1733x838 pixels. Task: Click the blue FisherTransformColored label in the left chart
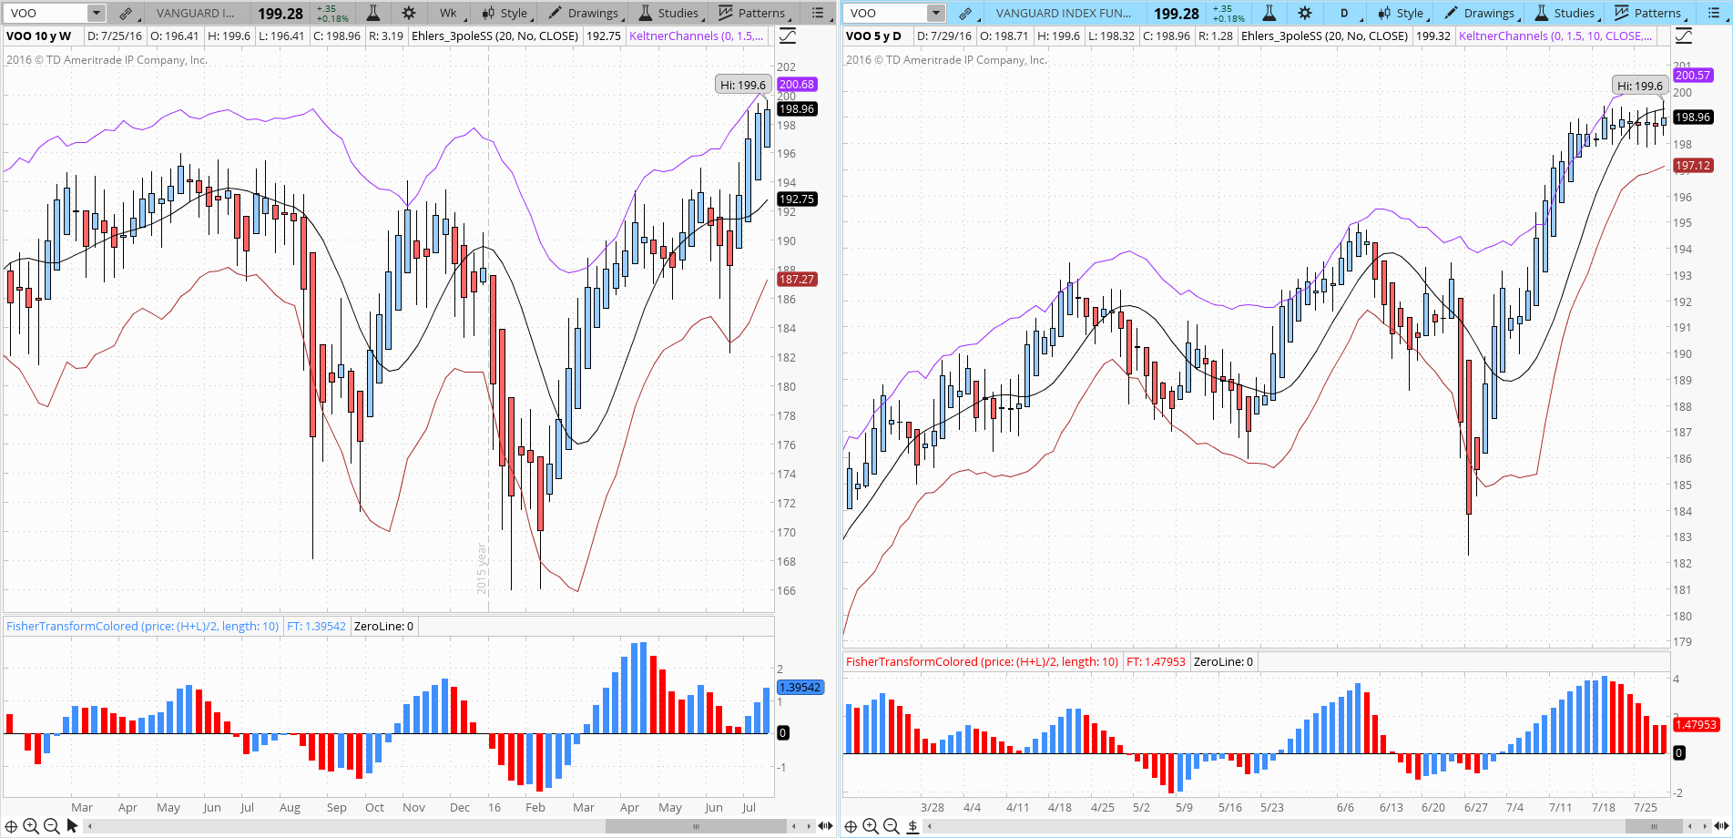(143, 627)
